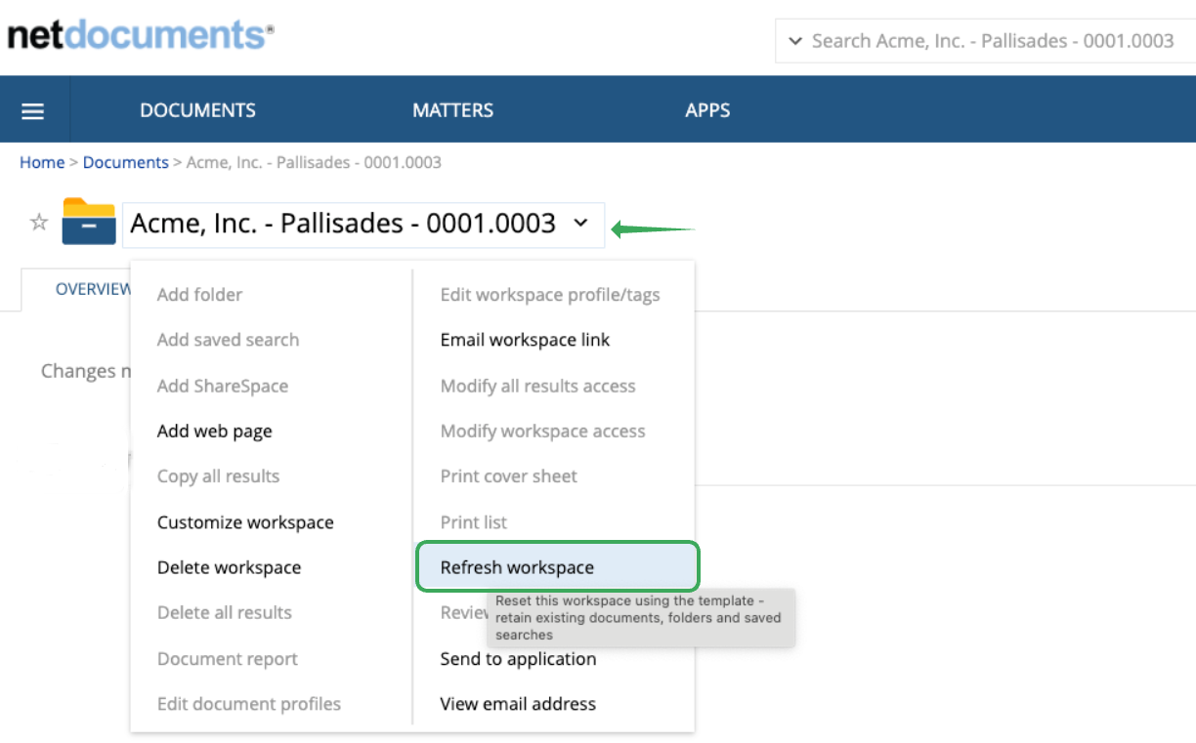
Task: Select Refresh workspace
Action: click(x=558, y=567)
